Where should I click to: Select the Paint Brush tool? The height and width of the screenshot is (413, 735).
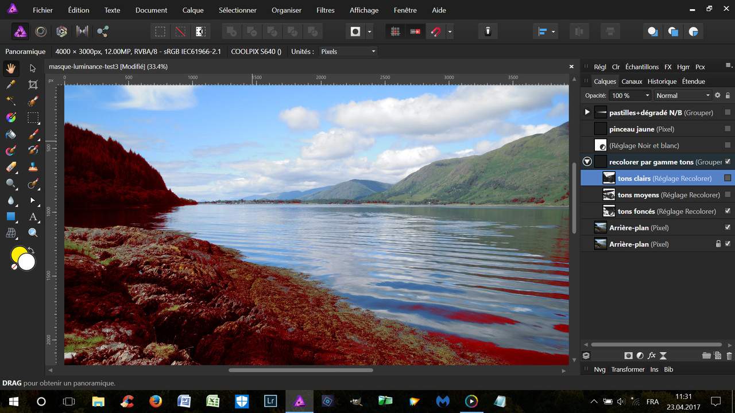[33, 134]
